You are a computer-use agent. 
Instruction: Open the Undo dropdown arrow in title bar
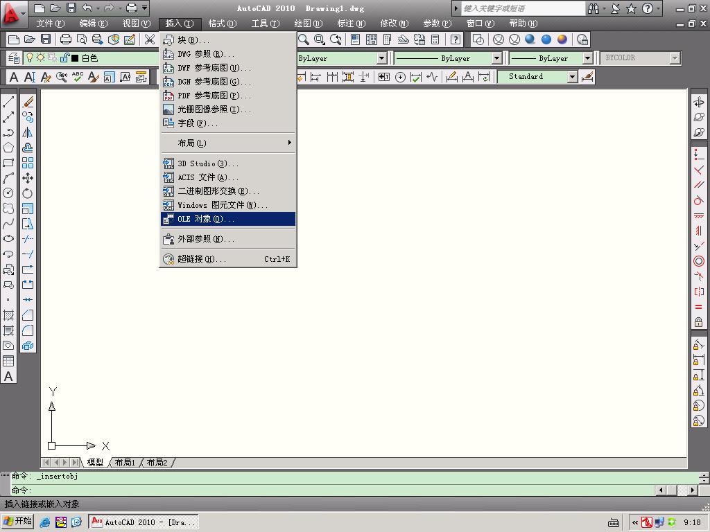click(98, 8)
